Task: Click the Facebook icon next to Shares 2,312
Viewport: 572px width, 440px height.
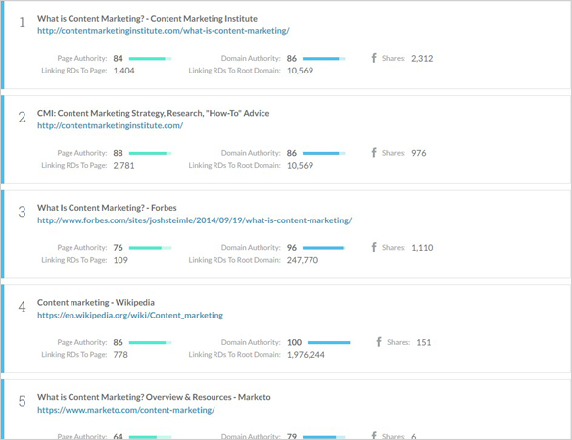Action: coord(374,58)
